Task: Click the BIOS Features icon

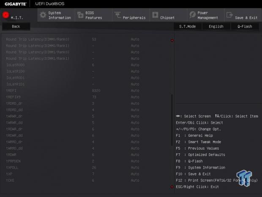Action: pyautogui.click(x=80, y=15)
